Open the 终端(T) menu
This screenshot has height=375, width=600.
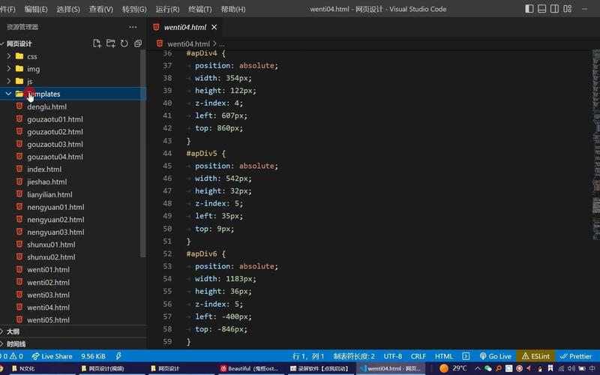click(199, 9)
